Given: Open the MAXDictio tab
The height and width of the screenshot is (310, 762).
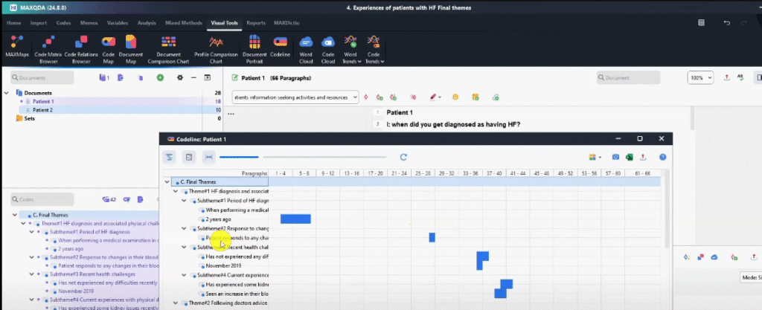Looking at the screenshot, I should tap(286, 23).
